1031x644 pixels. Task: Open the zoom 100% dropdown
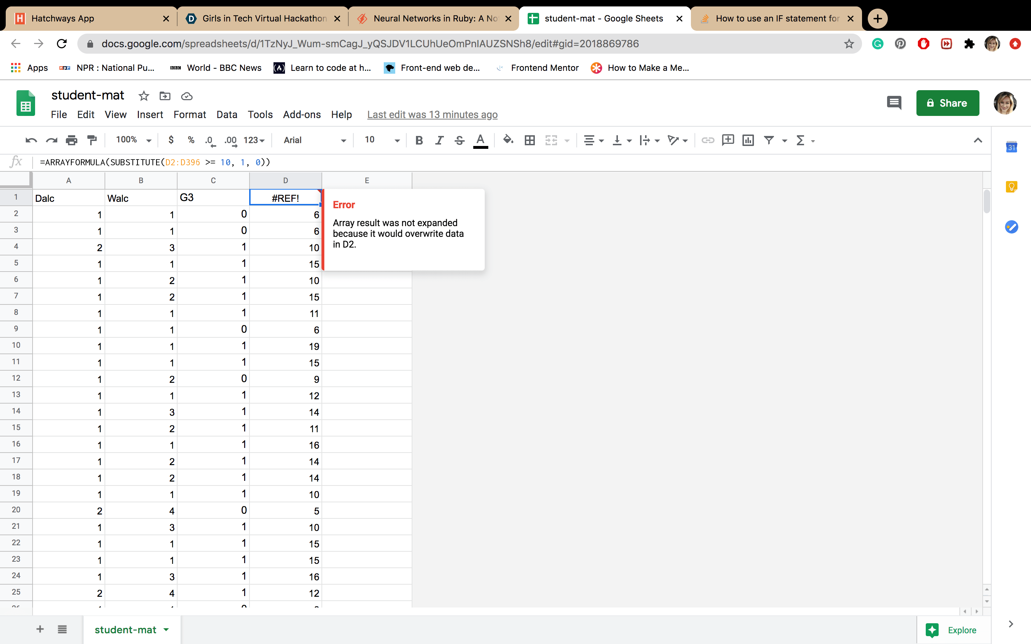click(x=133, y=140)
